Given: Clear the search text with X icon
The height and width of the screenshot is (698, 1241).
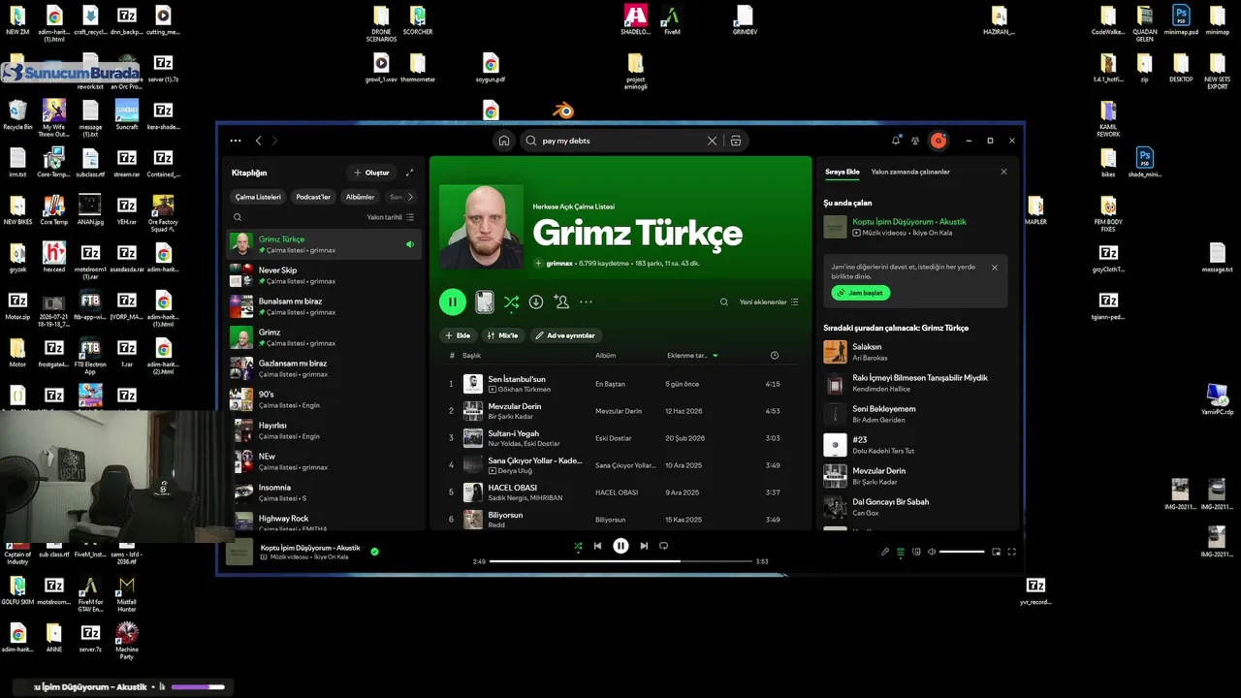Looking at the screenshot, I should pyautogui.click(x=712, y=141).
